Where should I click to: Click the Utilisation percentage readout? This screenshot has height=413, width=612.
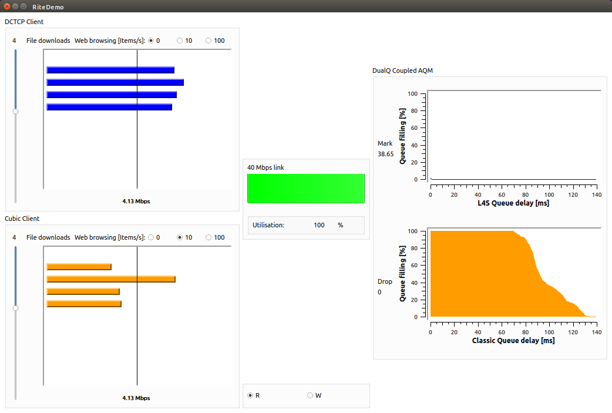319,225
